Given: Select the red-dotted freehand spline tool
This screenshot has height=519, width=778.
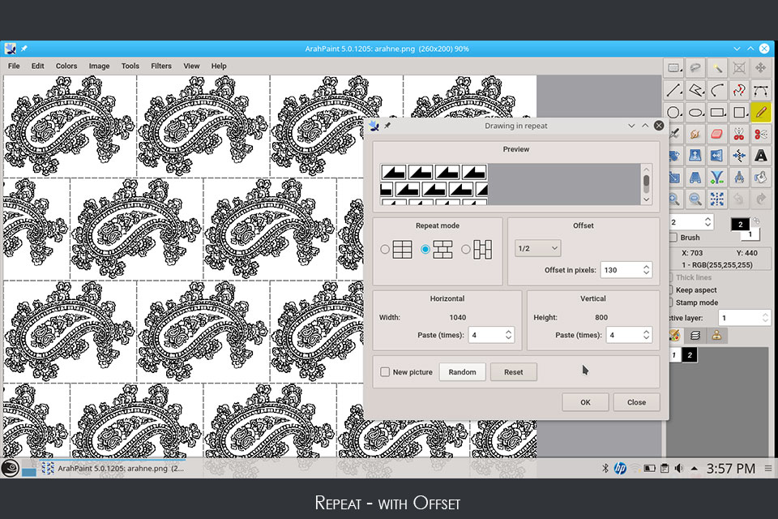Looking at the screenshot, I should click(x=739, y=90).
